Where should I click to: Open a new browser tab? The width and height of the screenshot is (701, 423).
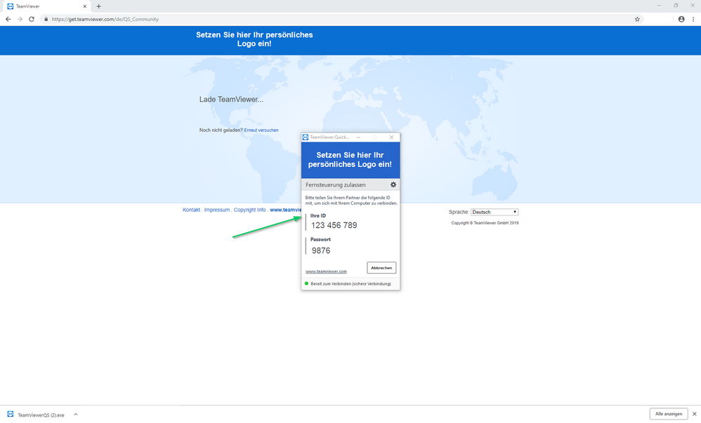pos(98,6)
